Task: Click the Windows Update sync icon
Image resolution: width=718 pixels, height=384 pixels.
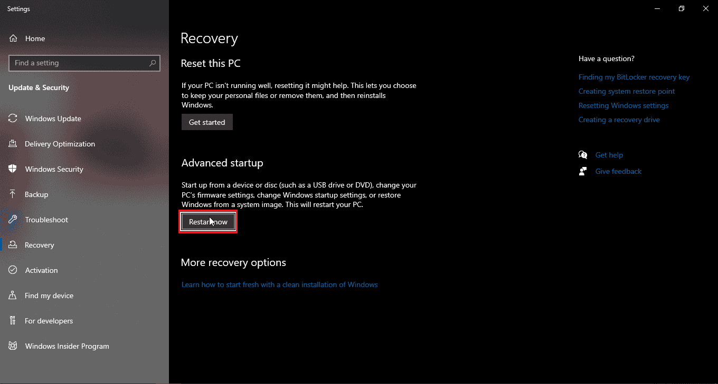Action: pyautogui.click(x=13, y=119)
